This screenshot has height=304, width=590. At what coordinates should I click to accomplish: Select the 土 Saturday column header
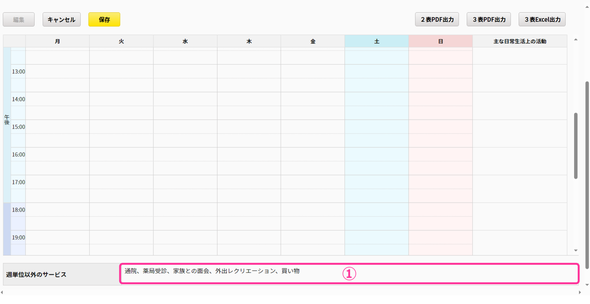pos(376,41)
